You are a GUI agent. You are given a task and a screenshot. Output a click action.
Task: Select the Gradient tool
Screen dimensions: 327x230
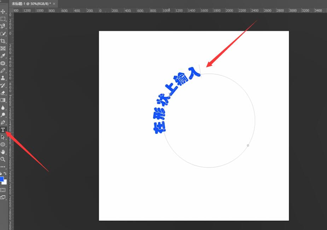pos(3,100)
